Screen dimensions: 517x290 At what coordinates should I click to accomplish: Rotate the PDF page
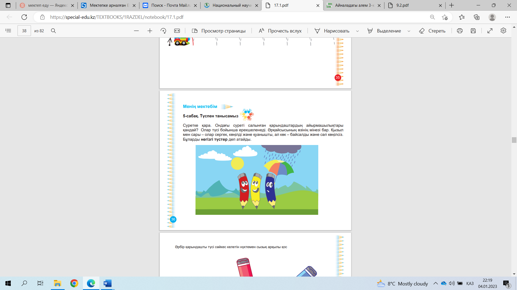(x=163, y=31)
